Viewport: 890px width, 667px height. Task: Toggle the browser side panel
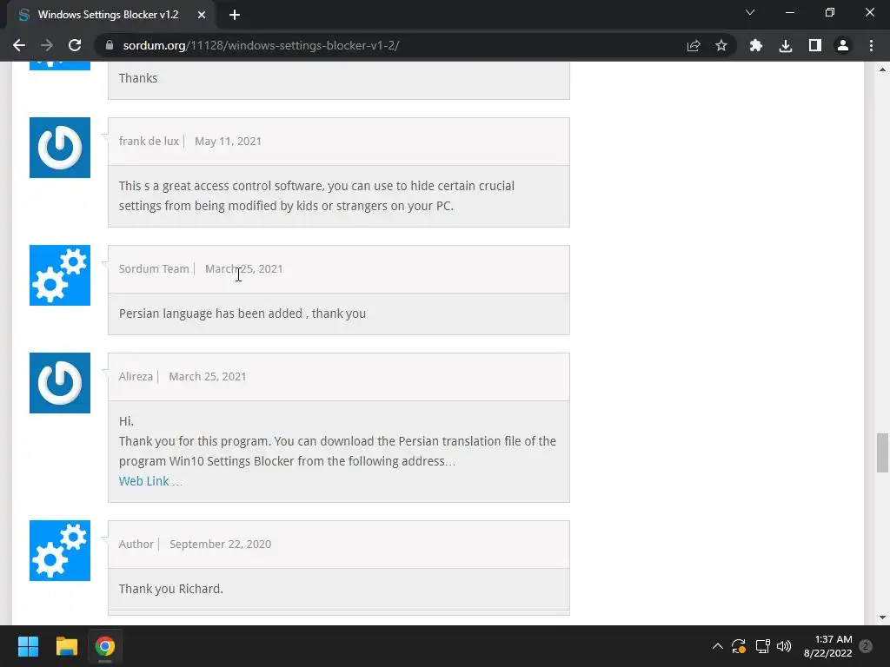[815, 45]
